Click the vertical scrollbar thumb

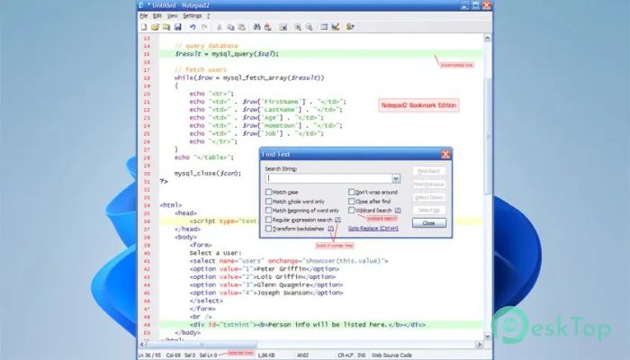click(488, 137)
